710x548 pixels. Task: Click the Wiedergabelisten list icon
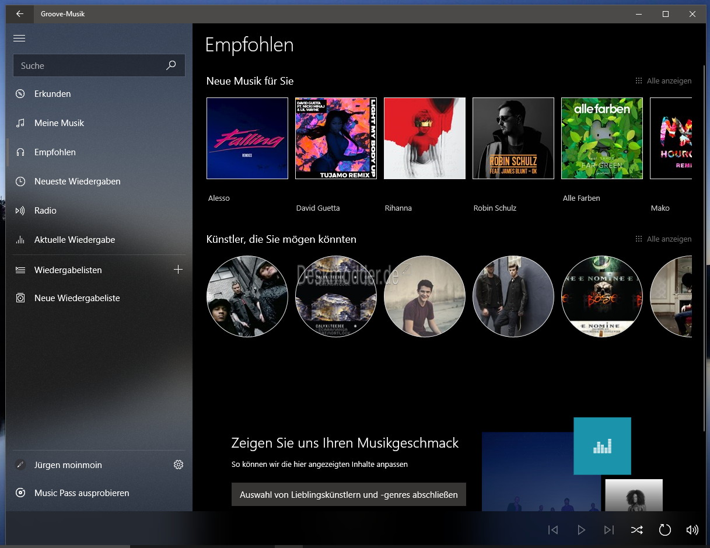[20, 270]
